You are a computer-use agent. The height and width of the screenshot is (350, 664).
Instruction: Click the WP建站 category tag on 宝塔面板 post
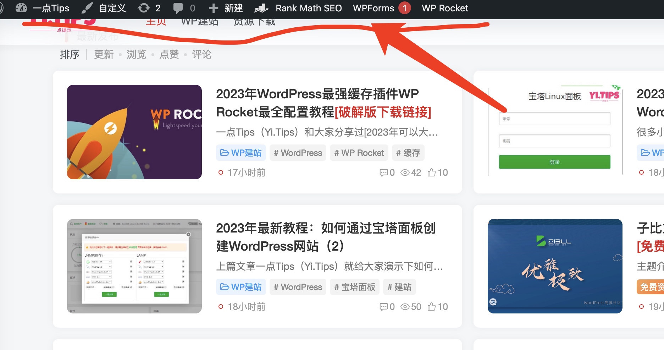tap(241, 287)
